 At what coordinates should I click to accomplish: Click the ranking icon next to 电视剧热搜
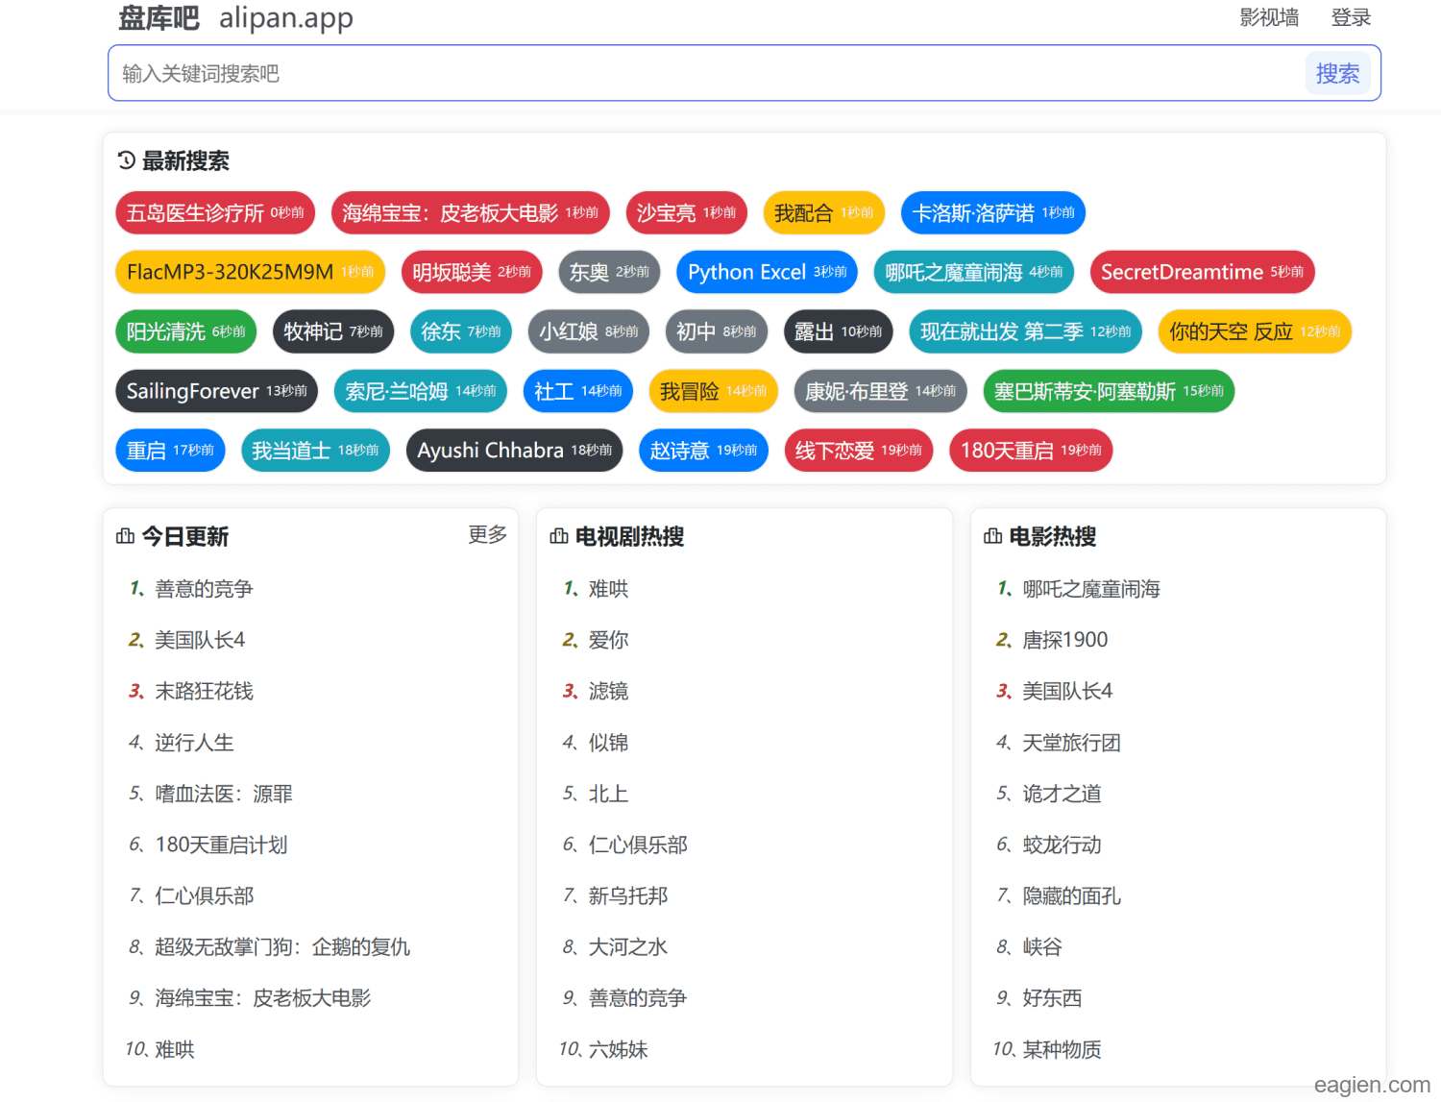pyautogui.click(x=559, y=536)
